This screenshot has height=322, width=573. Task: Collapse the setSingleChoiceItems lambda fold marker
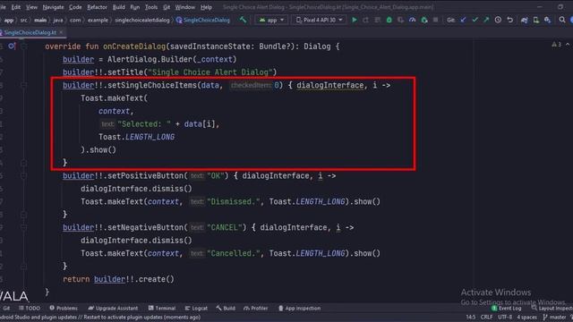coord(24,85)
